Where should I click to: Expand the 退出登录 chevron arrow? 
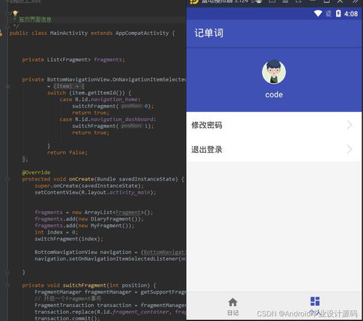click(x=349, y=149)
